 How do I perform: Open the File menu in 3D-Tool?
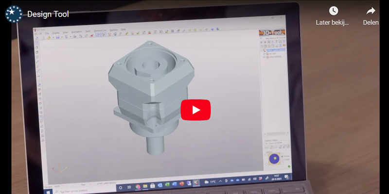pyautogui.click(x=47, y=32)
